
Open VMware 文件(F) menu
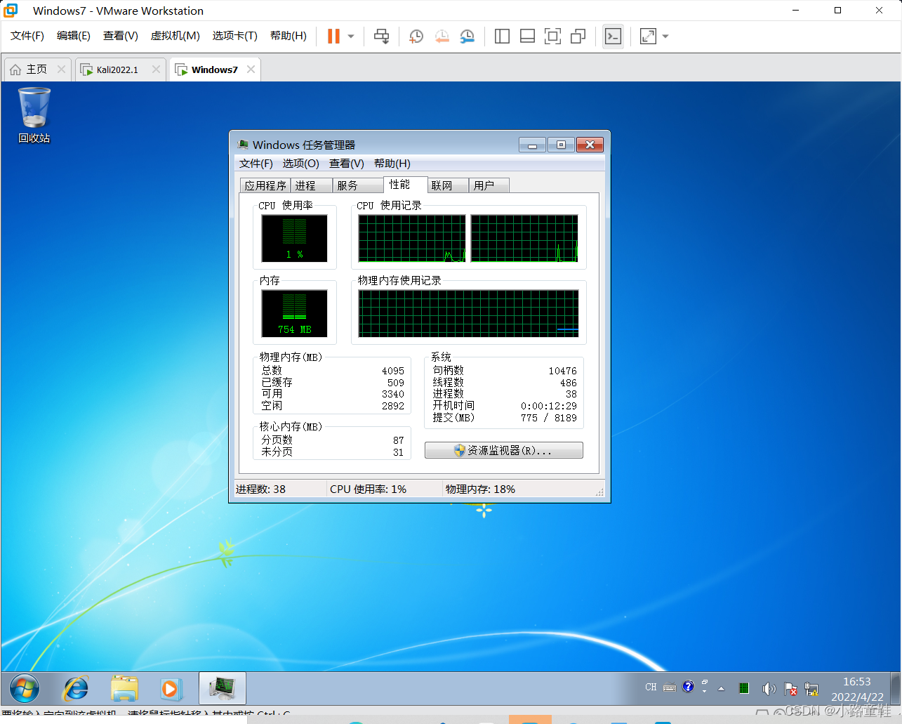(27, 36)
